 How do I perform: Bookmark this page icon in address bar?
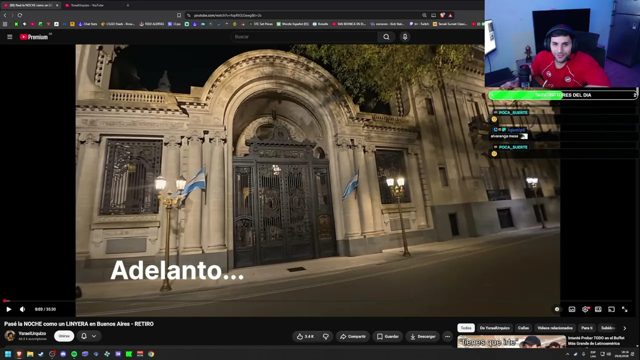pyautogui.click(x=179, y=15)
